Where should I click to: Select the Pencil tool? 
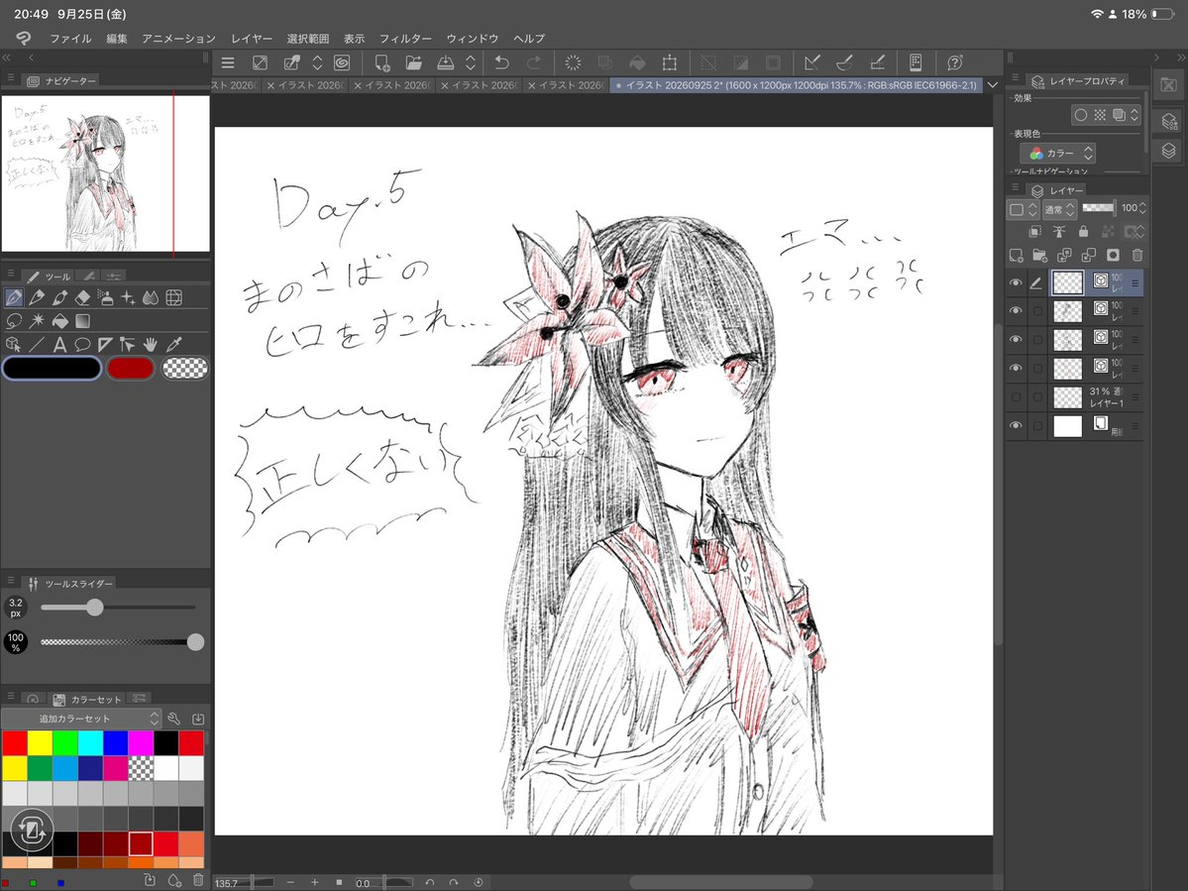point(37,297)
